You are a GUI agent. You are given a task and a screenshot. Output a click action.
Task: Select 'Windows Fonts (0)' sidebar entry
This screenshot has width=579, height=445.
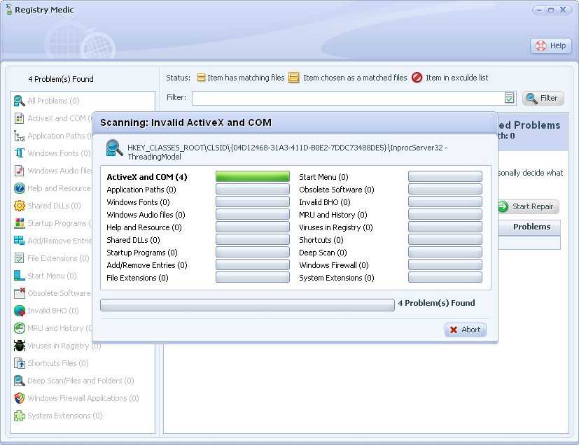click(59, 153)
